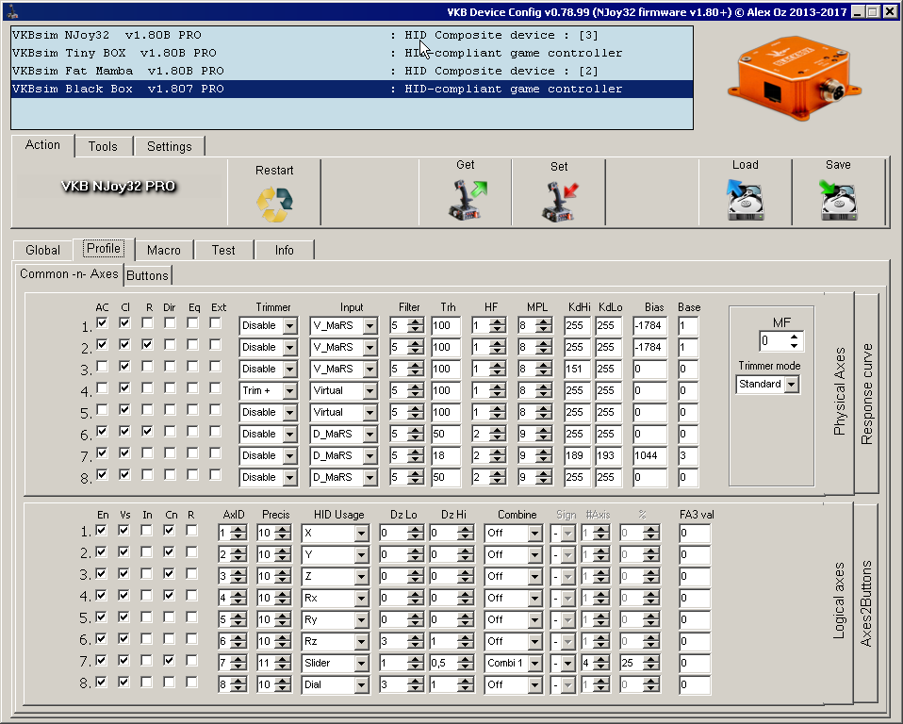Switch to the Tools tab

coord(103,146)
